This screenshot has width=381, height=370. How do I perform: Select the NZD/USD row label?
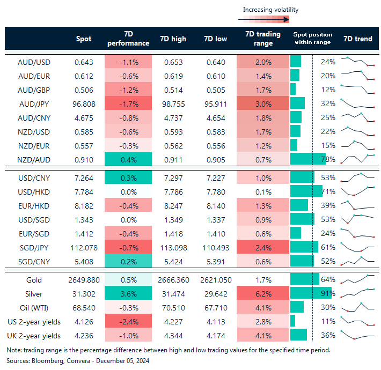pyautogui.click(x=34, y=132)
